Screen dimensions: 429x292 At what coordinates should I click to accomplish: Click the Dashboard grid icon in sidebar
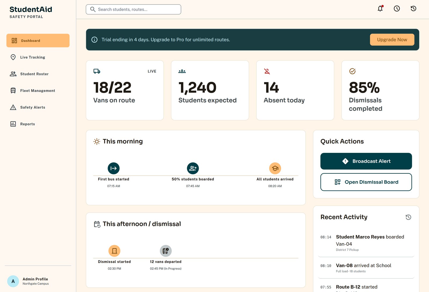click(x=14, y=40)
